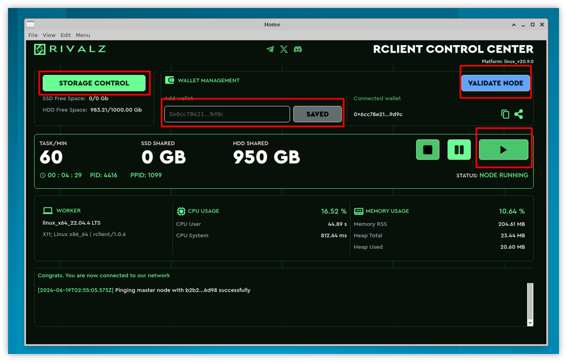Click the connected wallet address 0x6cc78e21...9d9c
This screenshot has height=362, width=567.
[378, 114]
